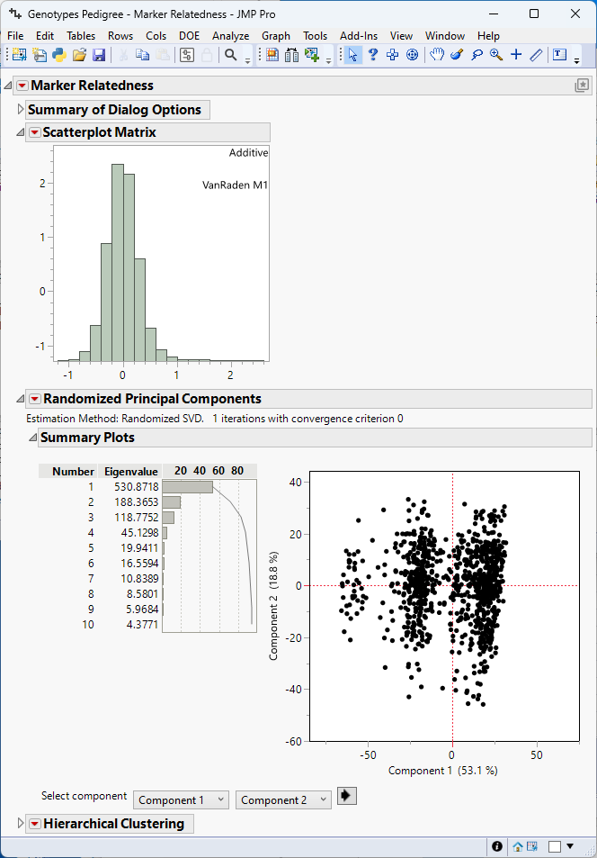Expand the Hierarchical Clustering section

(21, 824)
